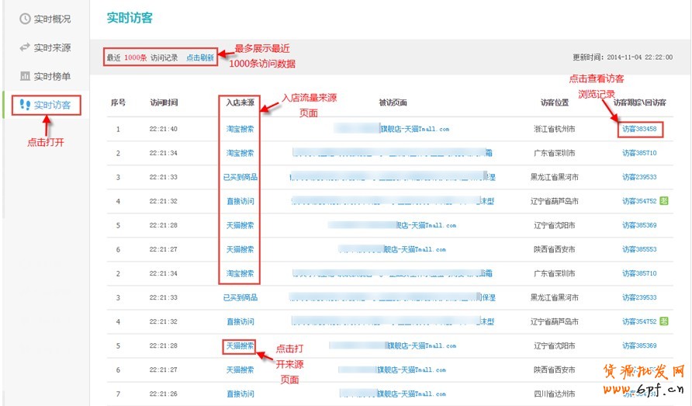Open 访客239533 in the lower 22:21:33 row
This screenshot has height=406, width=692.
click(639, 297)
